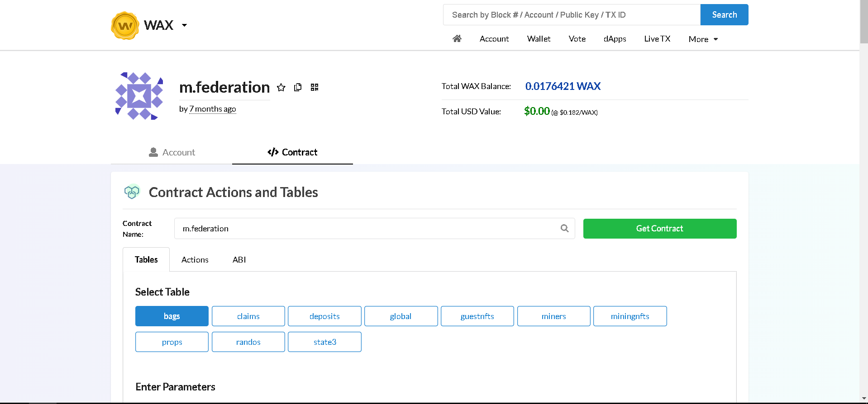Favorite m.federation with the star icon
The height and width of the screenshot is (404, 868).
(281, 87)
